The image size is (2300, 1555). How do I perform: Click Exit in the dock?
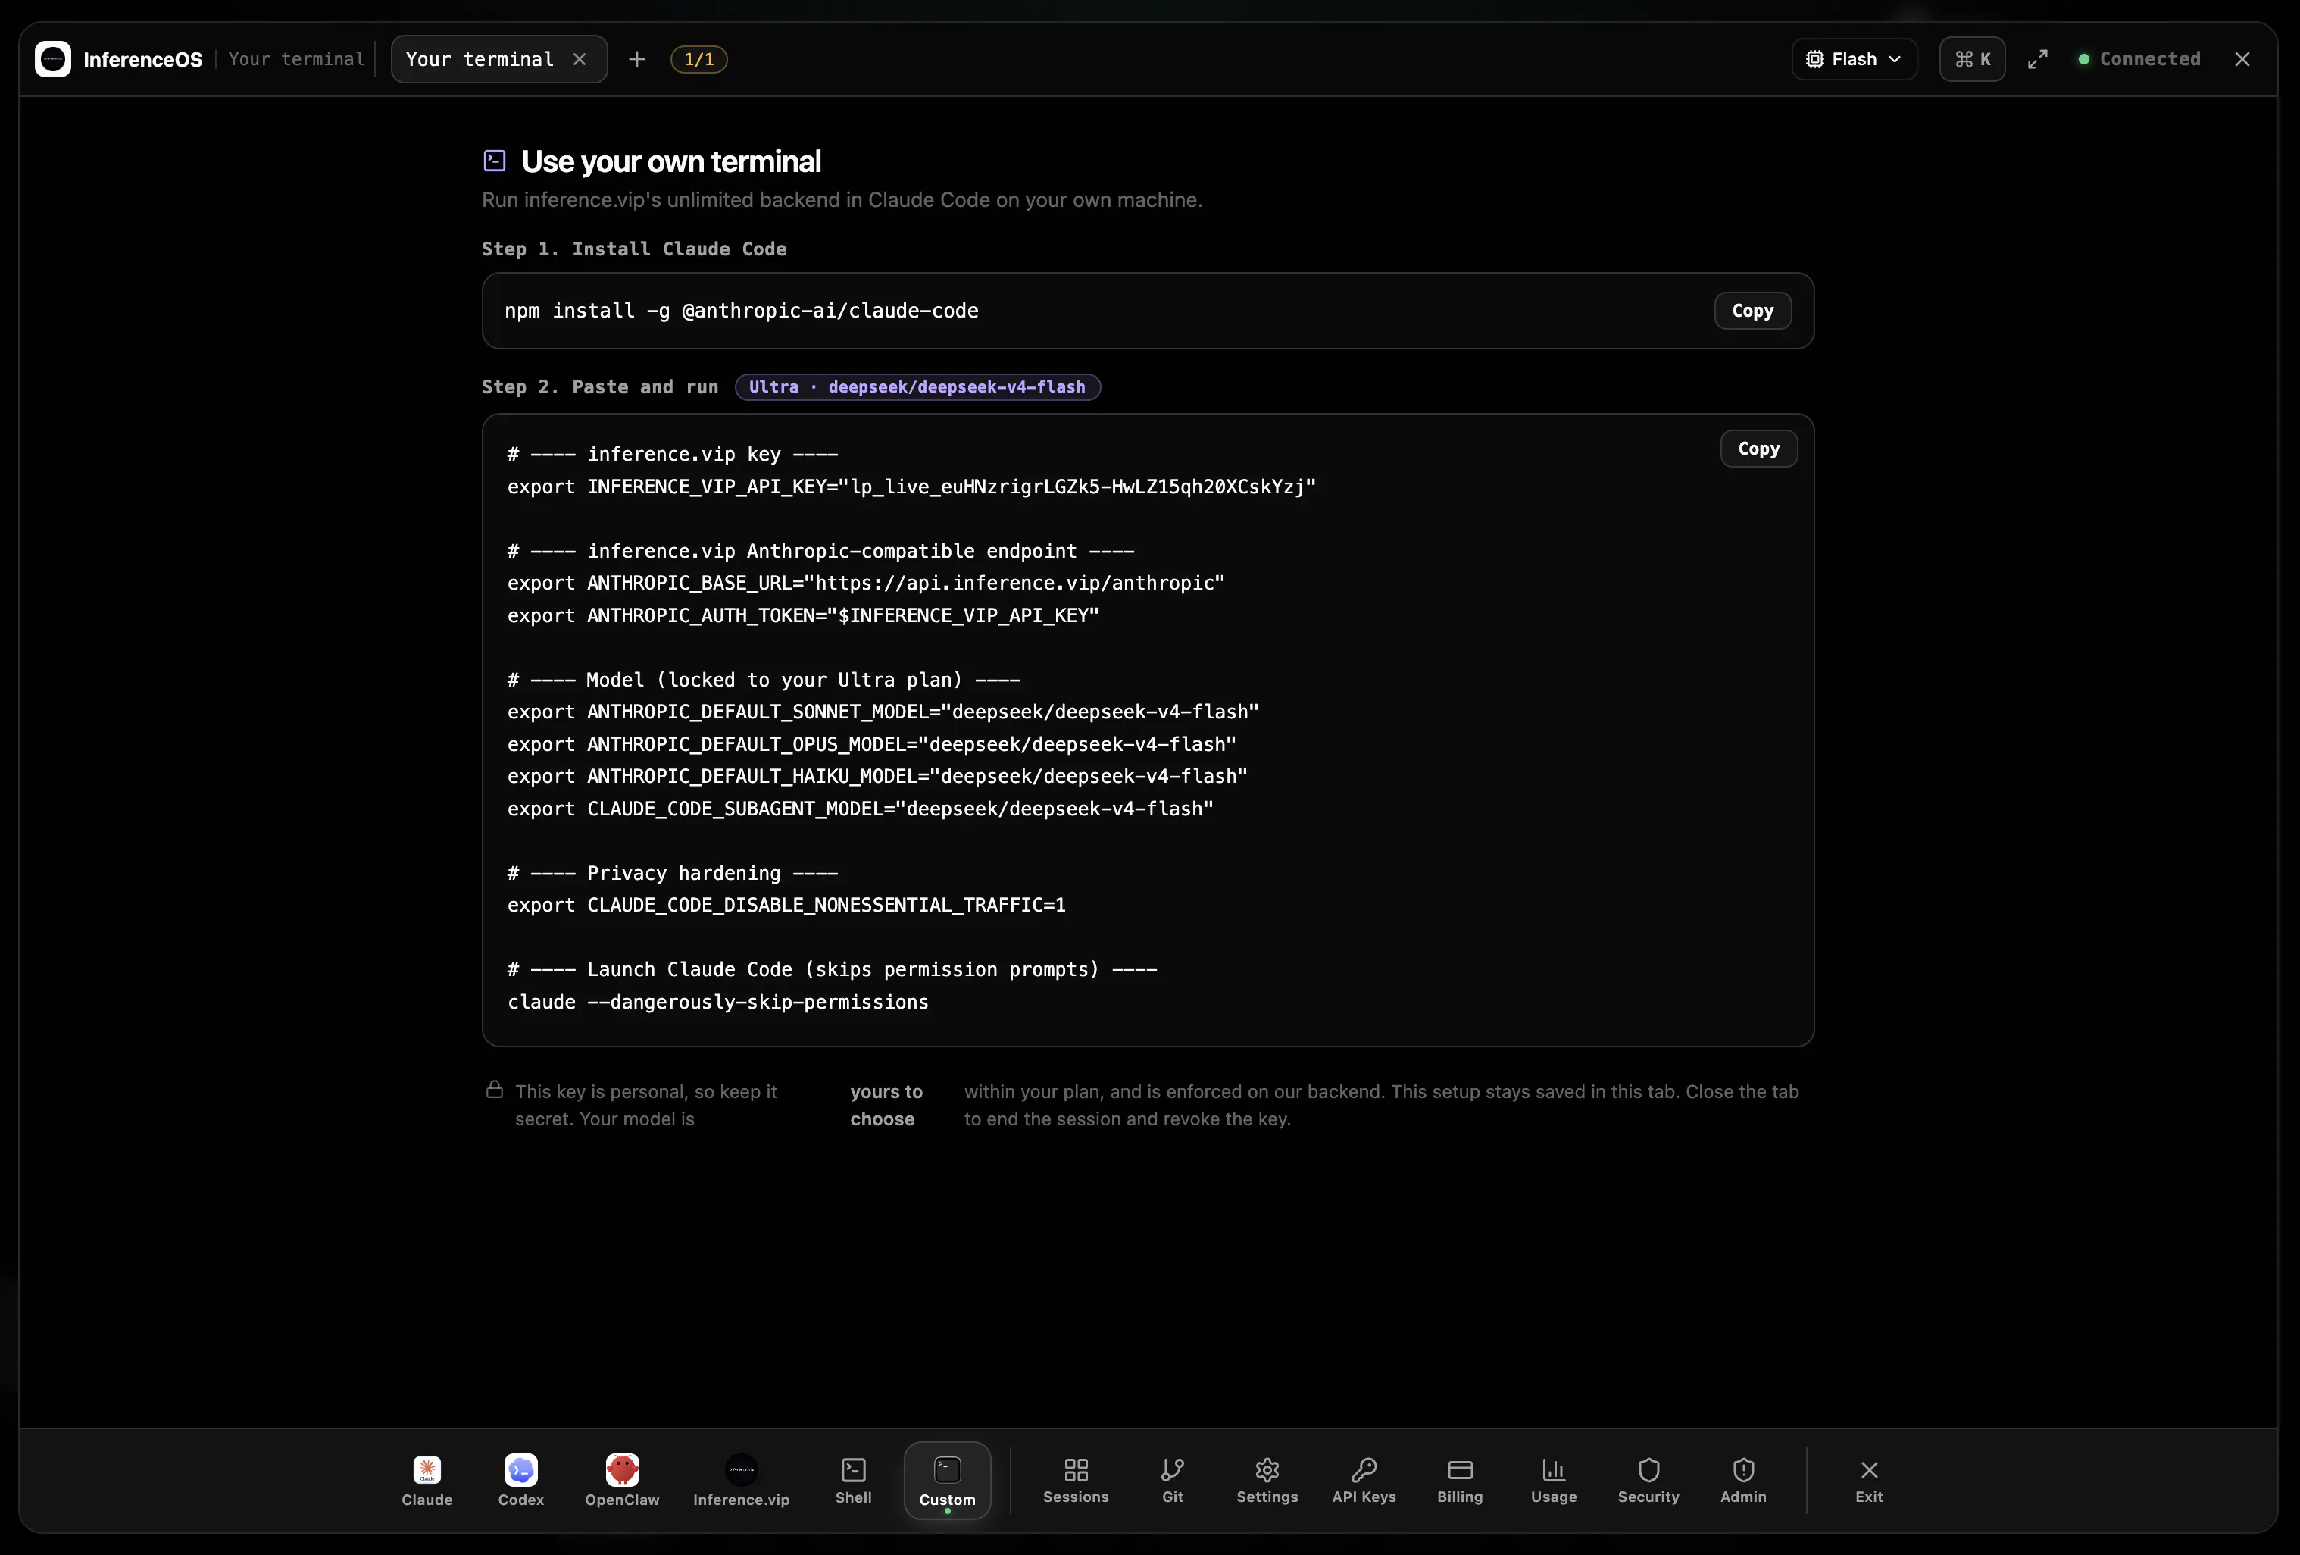[1868, 1481]
